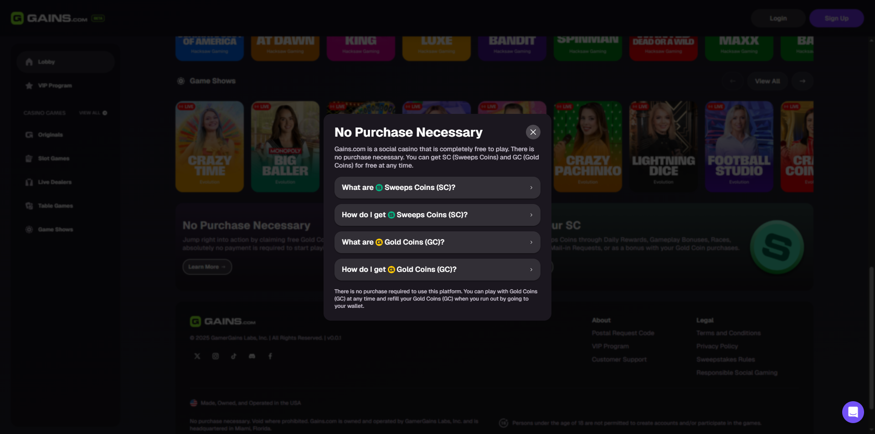Click the page vertical scrollbar

coord(872,337)
